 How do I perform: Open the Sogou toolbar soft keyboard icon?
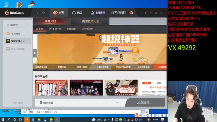click(x=155, y=115)
